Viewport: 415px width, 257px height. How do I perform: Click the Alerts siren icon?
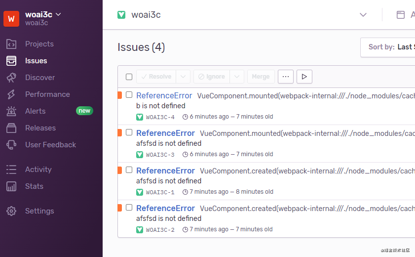pyautogui.click(x=11, y=111)
